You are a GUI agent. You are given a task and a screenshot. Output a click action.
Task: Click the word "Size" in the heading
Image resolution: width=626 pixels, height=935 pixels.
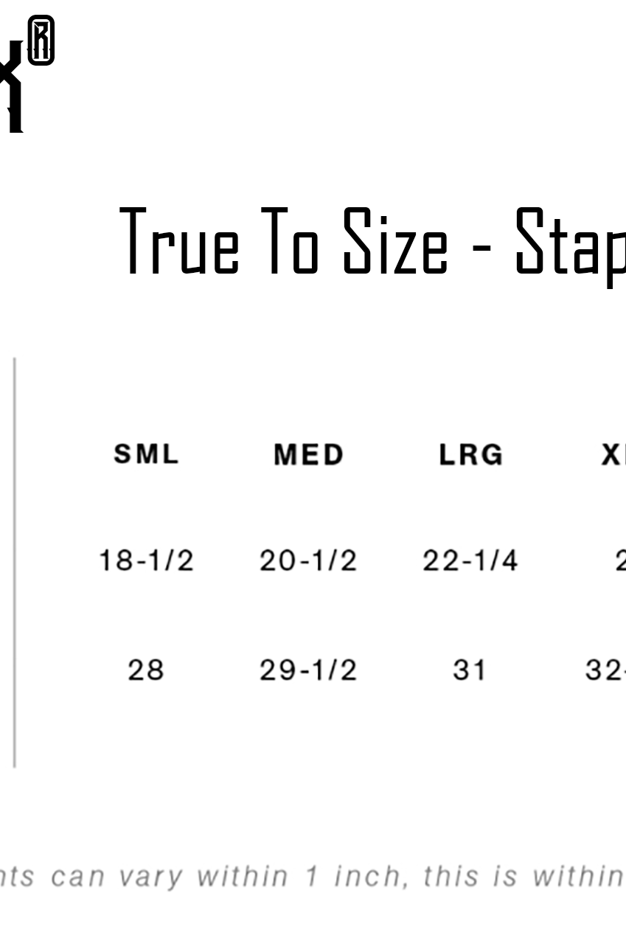click(x=394, y=242)
